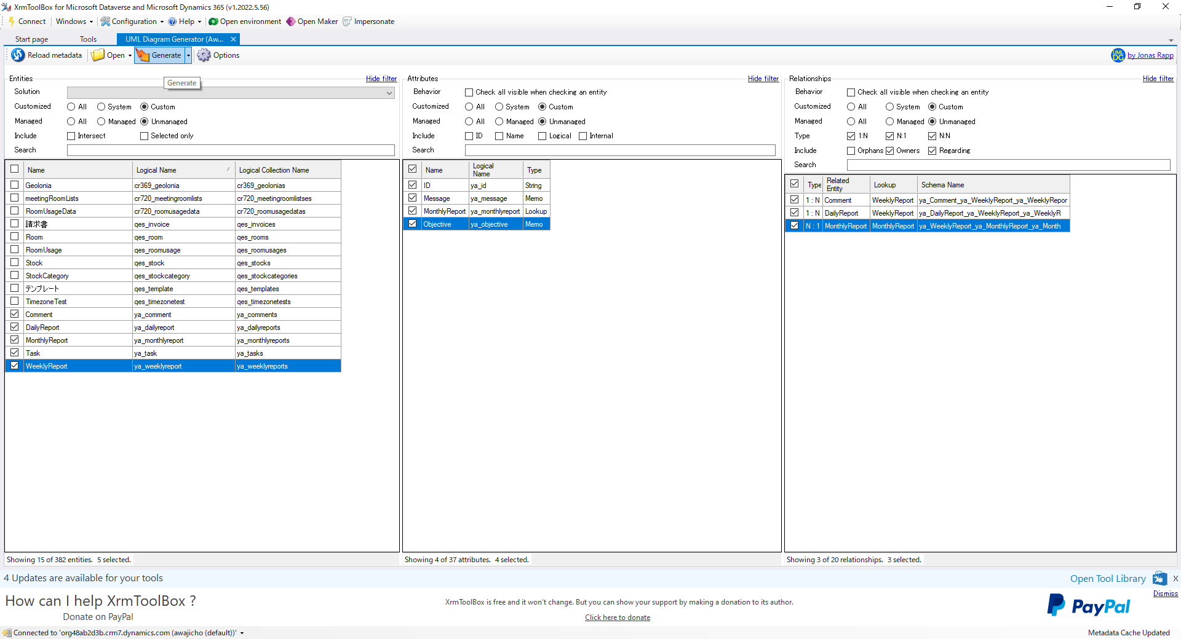Click the Jonas Rapp avatar icon
1181x639 pixels.
[1118, 55]
